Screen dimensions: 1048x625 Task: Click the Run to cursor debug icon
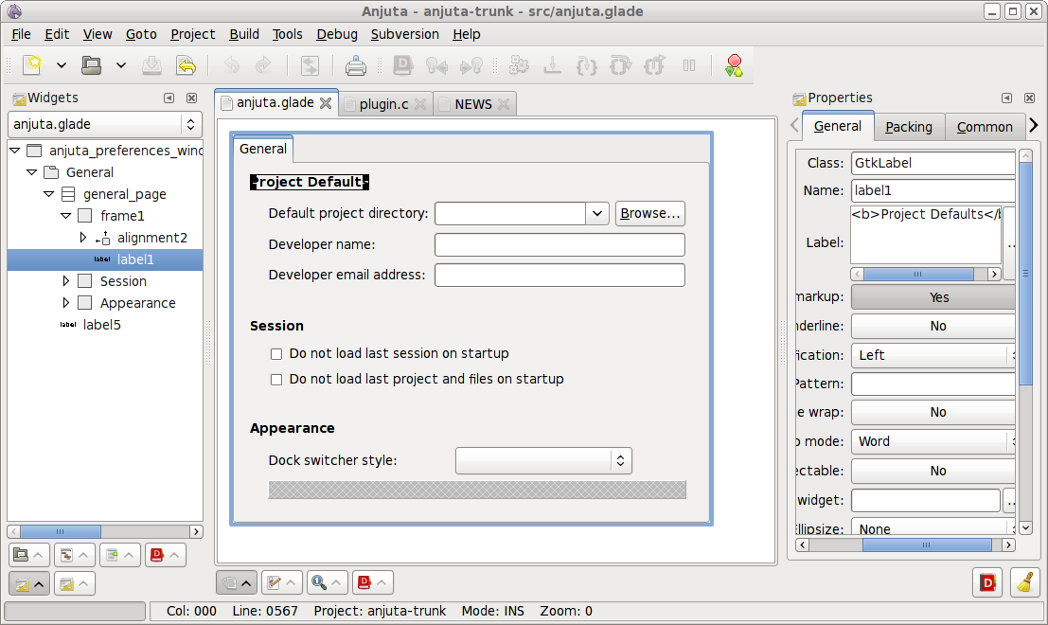point(552,64)
